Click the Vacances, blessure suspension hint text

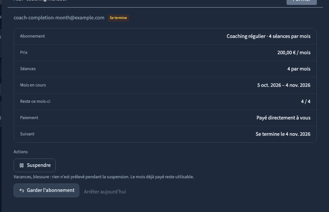tap(103, 177)
